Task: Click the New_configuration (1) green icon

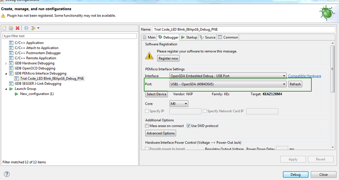Action: (16, 94)
